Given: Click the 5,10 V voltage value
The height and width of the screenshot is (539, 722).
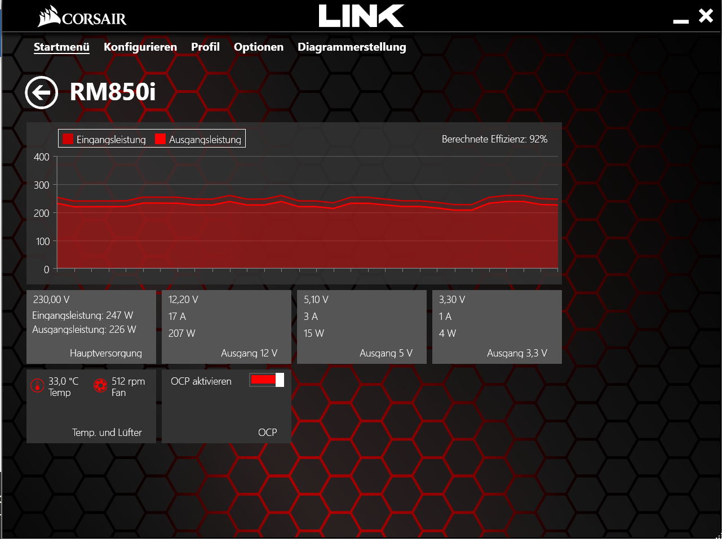Looking at the screenshot, I should [x=316, y=300].
